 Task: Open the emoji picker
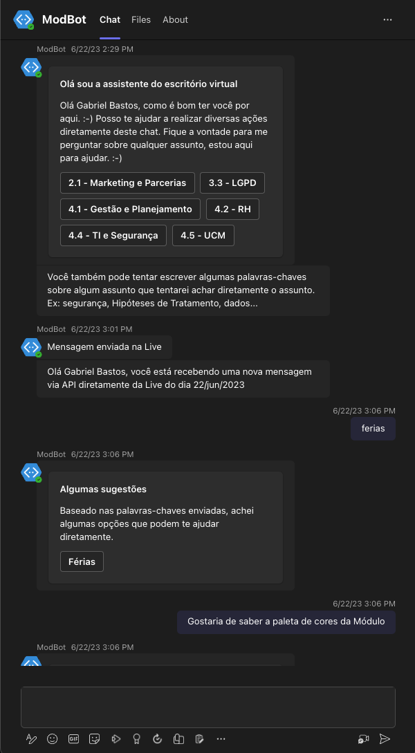[x=53, y=738]
